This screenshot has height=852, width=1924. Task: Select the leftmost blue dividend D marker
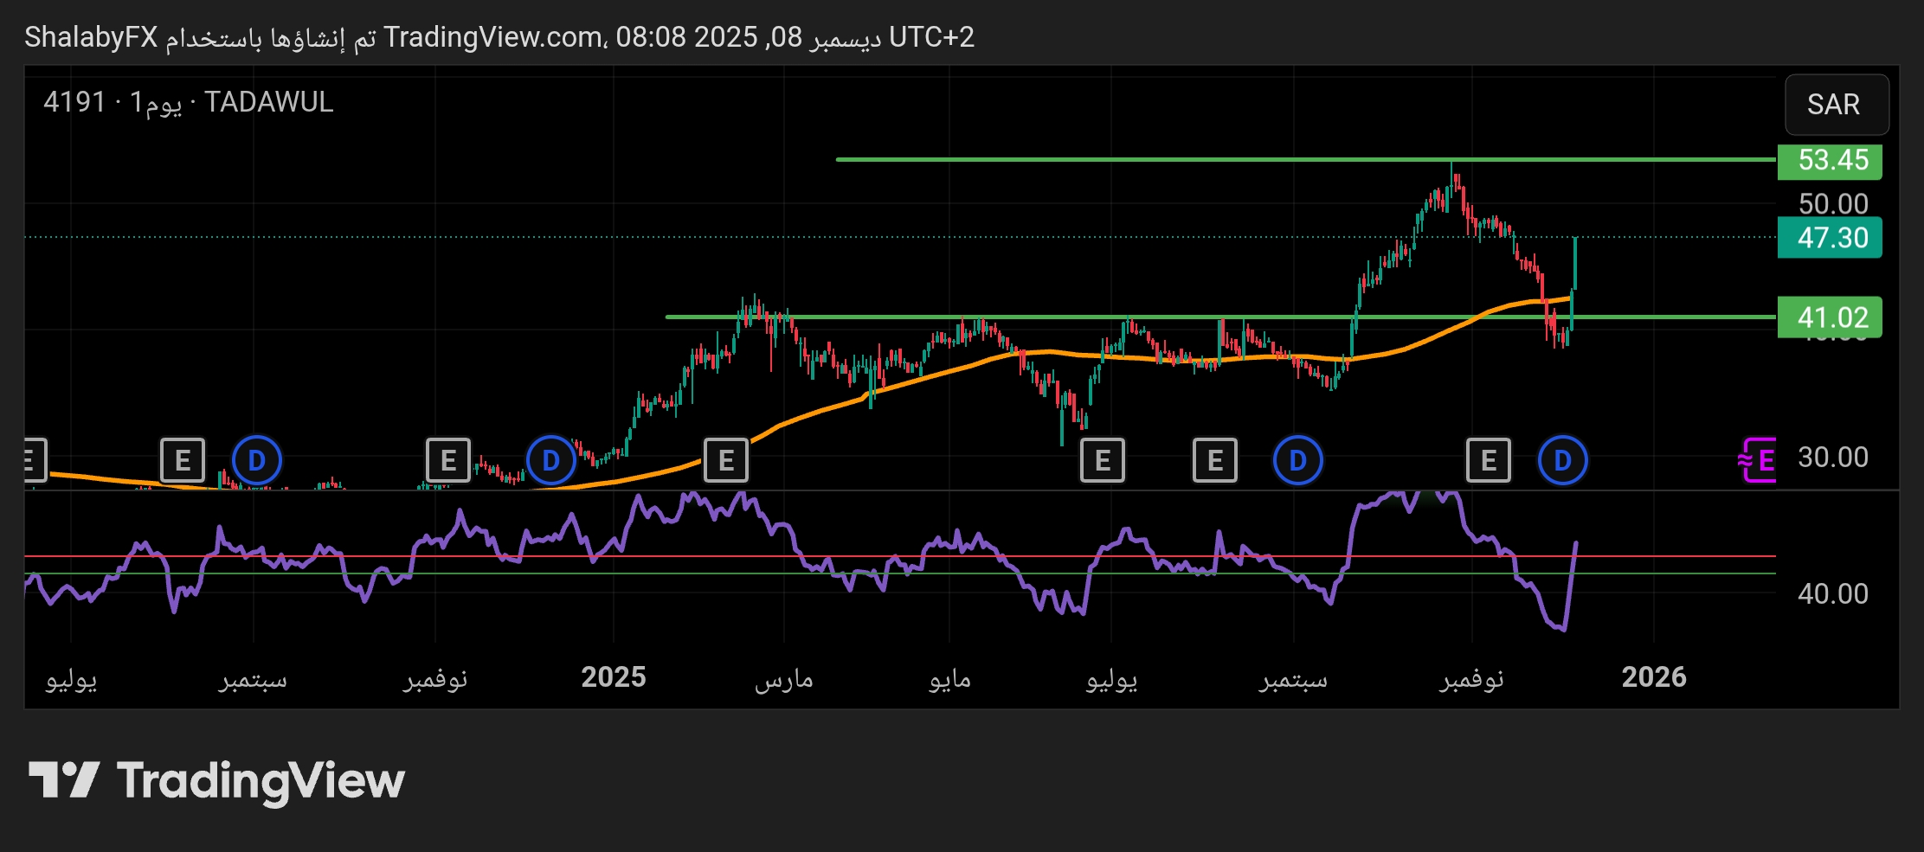tap(257, 460)
